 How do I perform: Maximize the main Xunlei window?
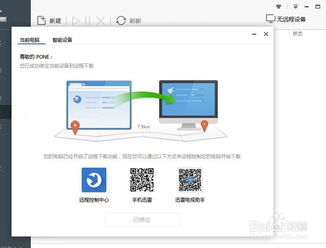[318, 7]
